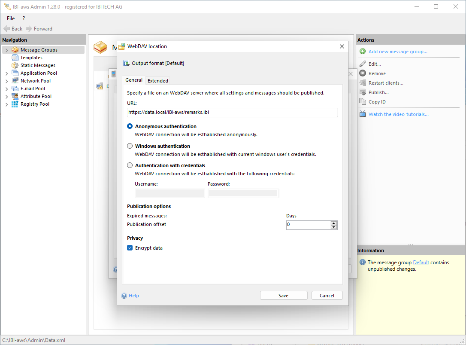Click the Templates icon in navigation

pyautogui.click(x=15, y=58)
